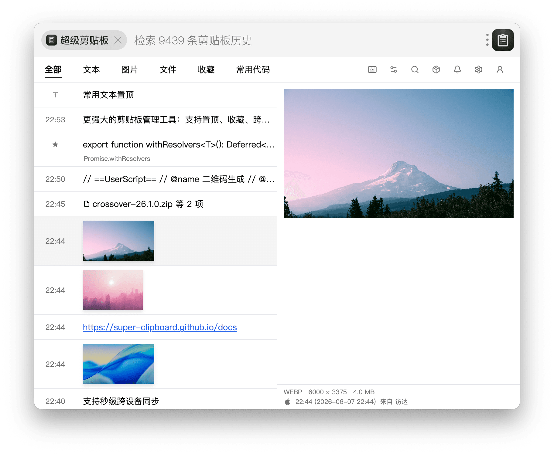Click the 22:40 timestamp
The image size is (554, 454).
point(55,401)
